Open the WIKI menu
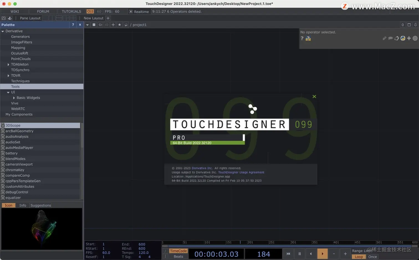419x260 pixels. click(15, 11)
